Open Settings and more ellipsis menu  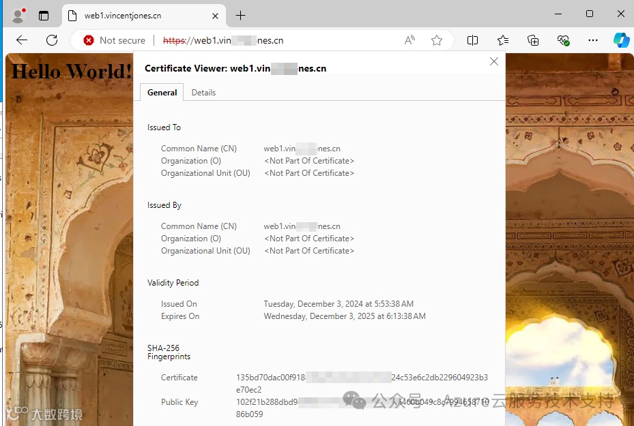(593, 40)
